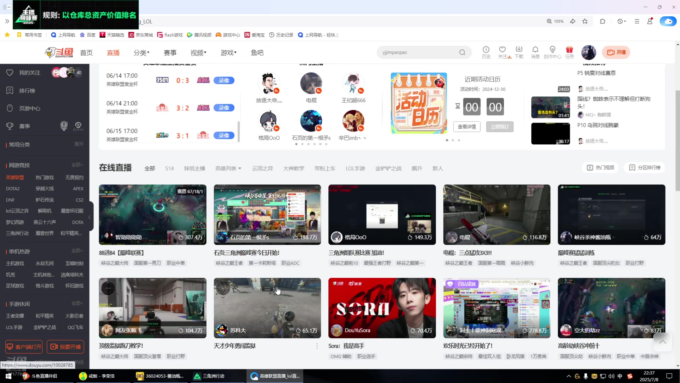Open the 历史记录 bookmark
Viewport: 680px width, 383px height.
pyautogui.click(x=281, y=35)
